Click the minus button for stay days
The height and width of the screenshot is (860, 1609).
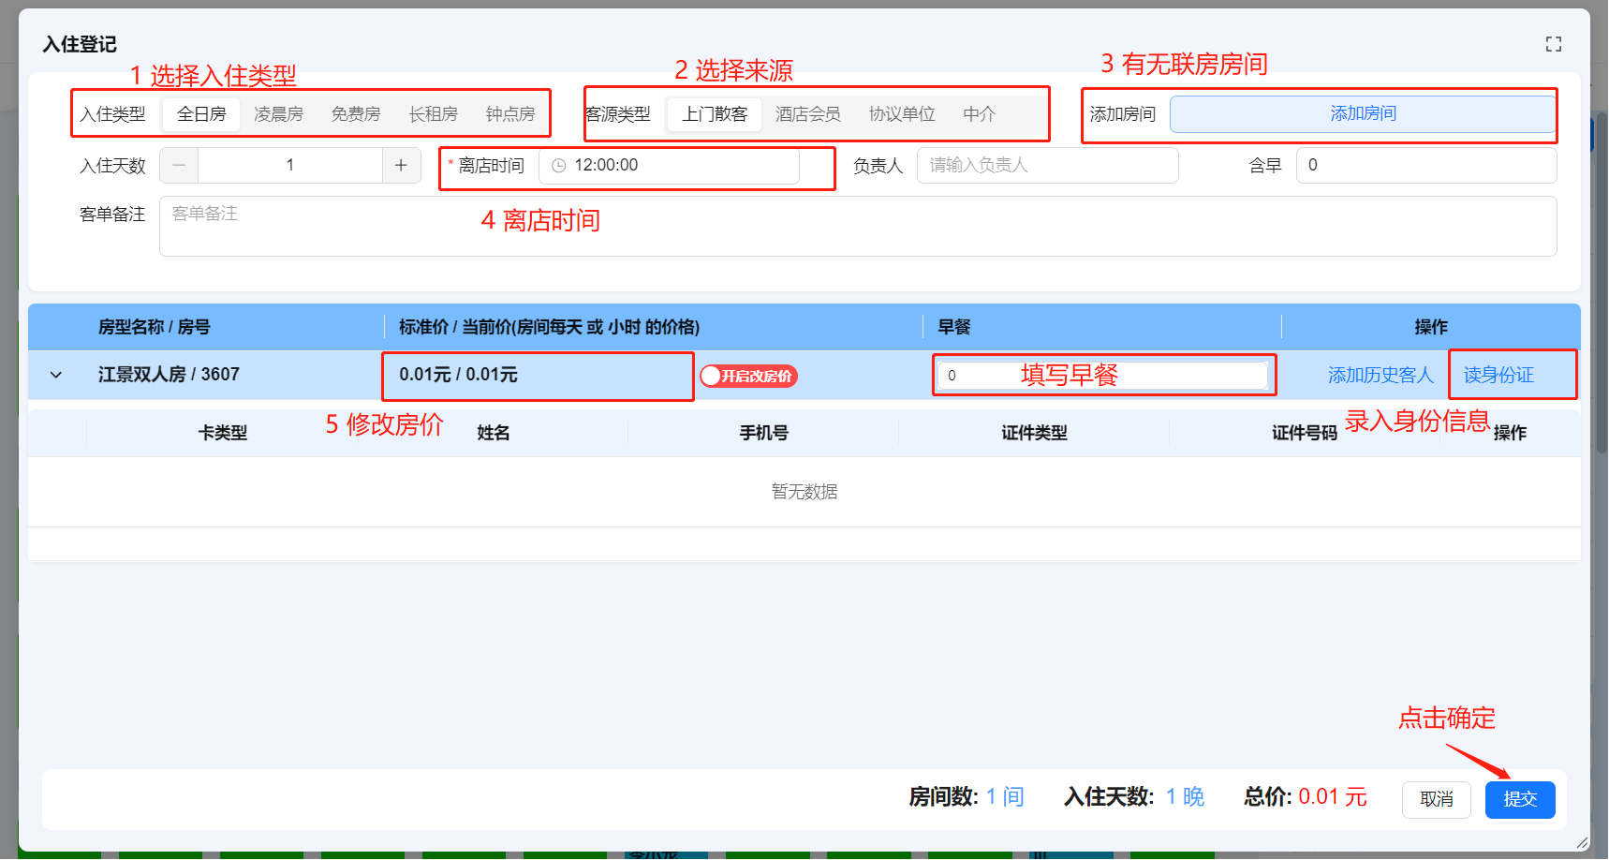179,166
